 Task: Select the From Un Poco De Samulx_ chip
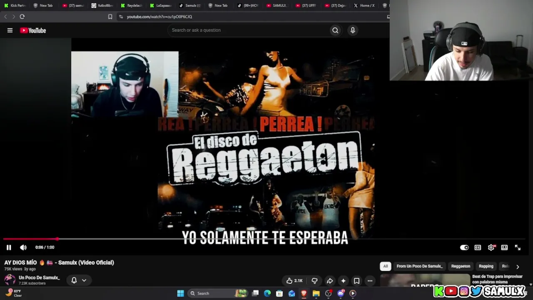click(419, 266)
